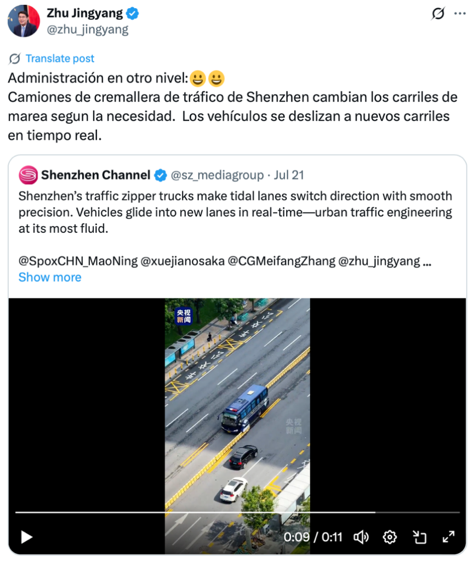Click the Grok icon beside Translate post
Screen dimensions: 473x561
[x=15, y=58]
